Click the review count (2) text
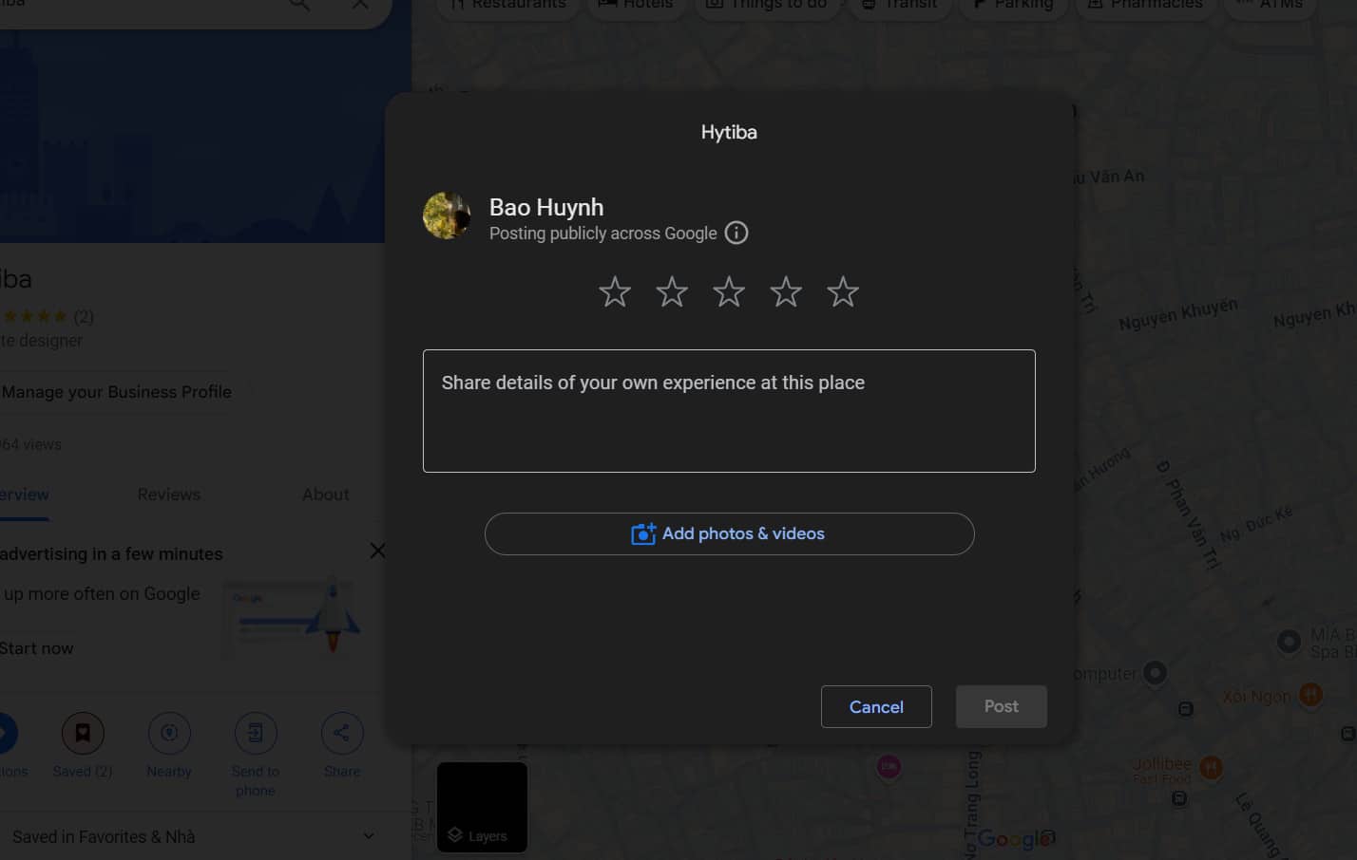The height and width of the screenshot is (860, 1357). tap(84, 316)
